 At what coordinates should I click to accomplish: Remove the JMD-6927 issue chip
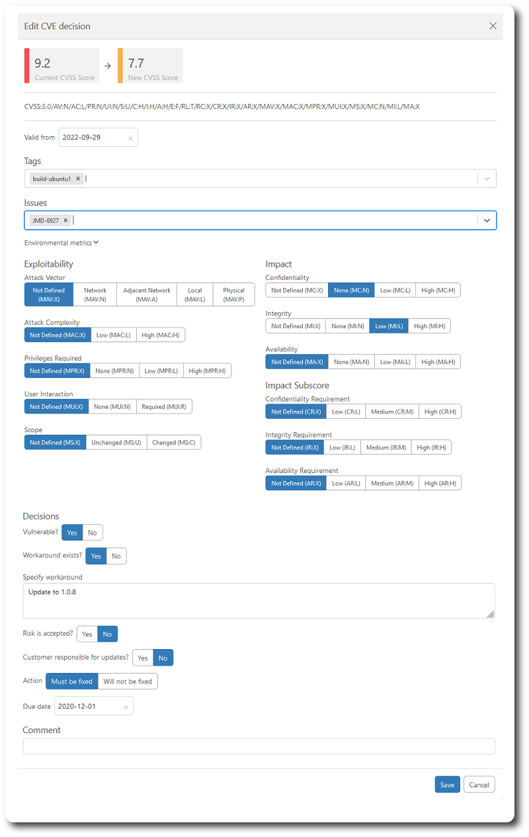[x=65, y=220]
